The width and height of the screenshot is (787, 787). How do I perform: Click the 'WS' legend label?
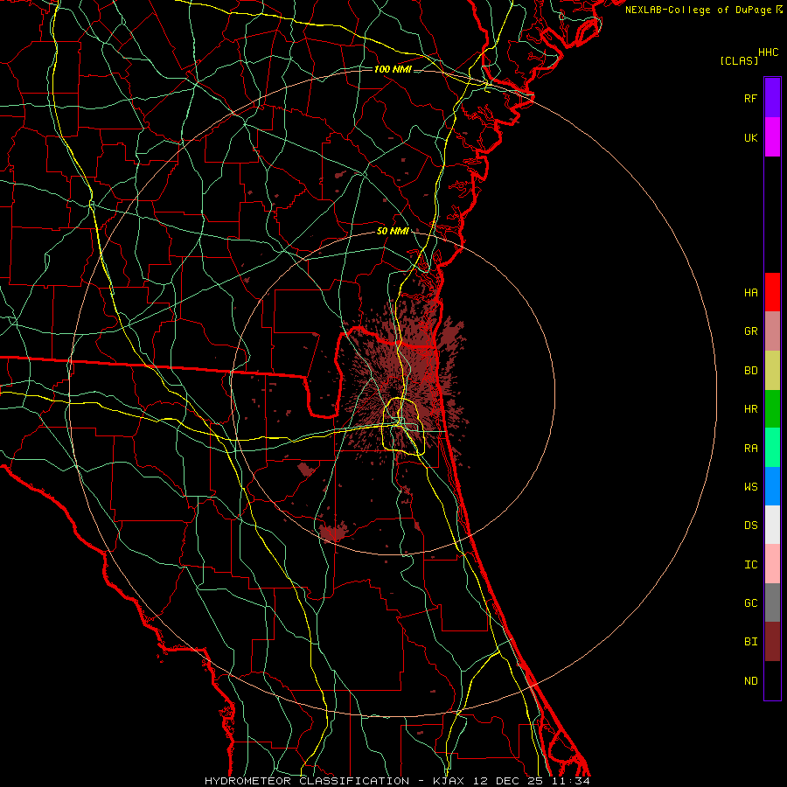[751, 487]
